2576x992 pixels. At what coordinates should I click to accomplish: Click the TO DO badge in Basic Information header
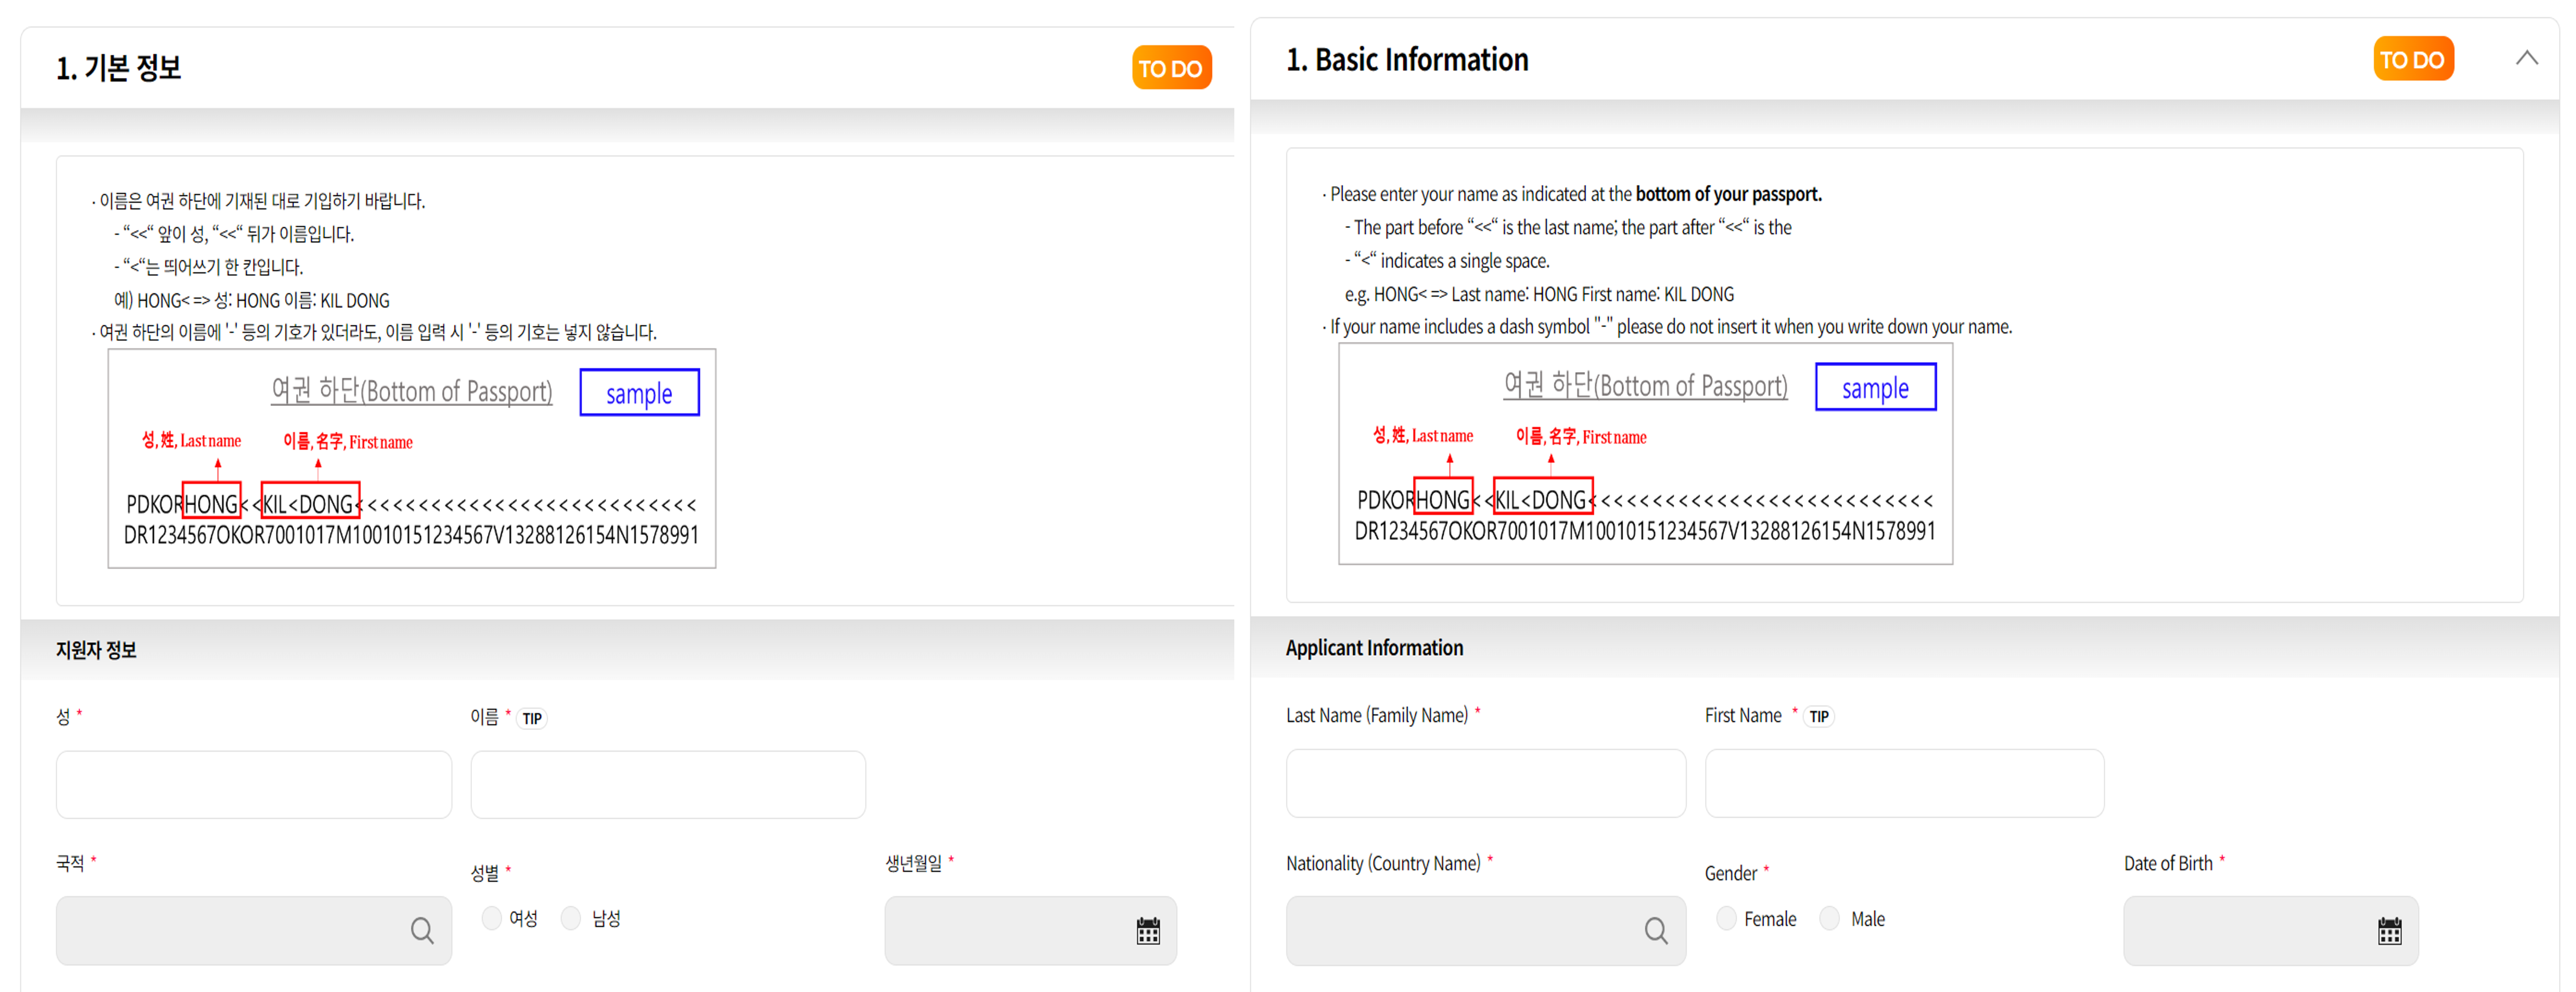pyautogui.click(x=2413, y=59)
